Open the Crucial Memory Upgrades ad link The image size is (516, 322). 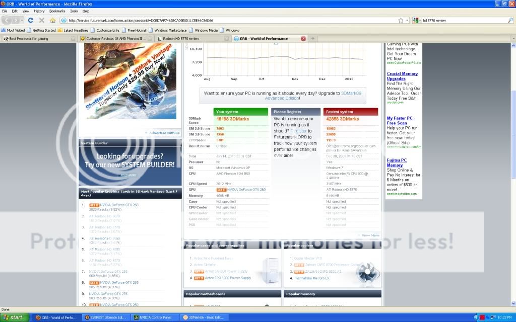pos(402,76)
